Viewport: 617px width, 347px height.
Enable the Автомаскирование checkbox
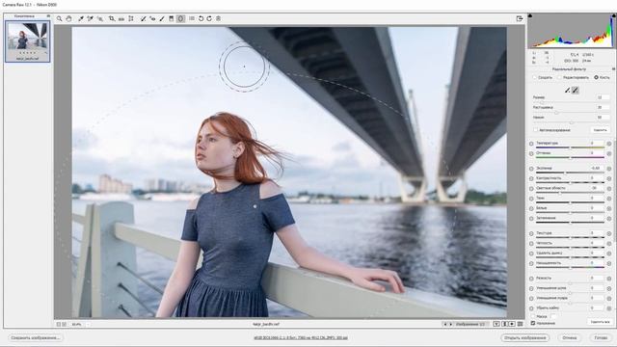pyautogui.click(x=536, y=130)
